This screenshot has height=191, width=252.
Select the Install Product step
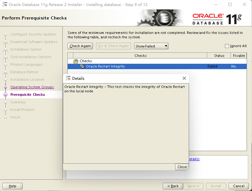22,110
